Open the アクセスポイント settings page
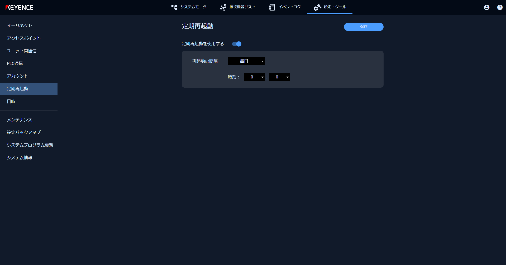This screenshot has width=506, height=265. [24, 38]
